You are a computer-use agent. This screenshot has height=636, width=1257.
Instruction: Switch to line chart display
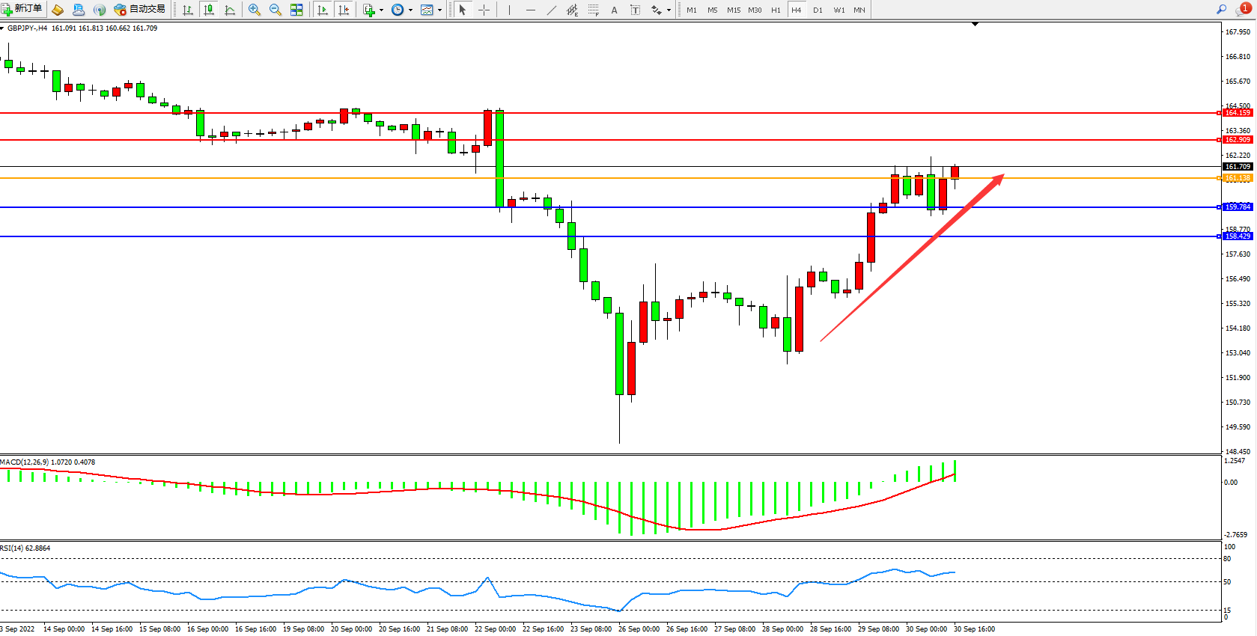(x=230, y=10)
